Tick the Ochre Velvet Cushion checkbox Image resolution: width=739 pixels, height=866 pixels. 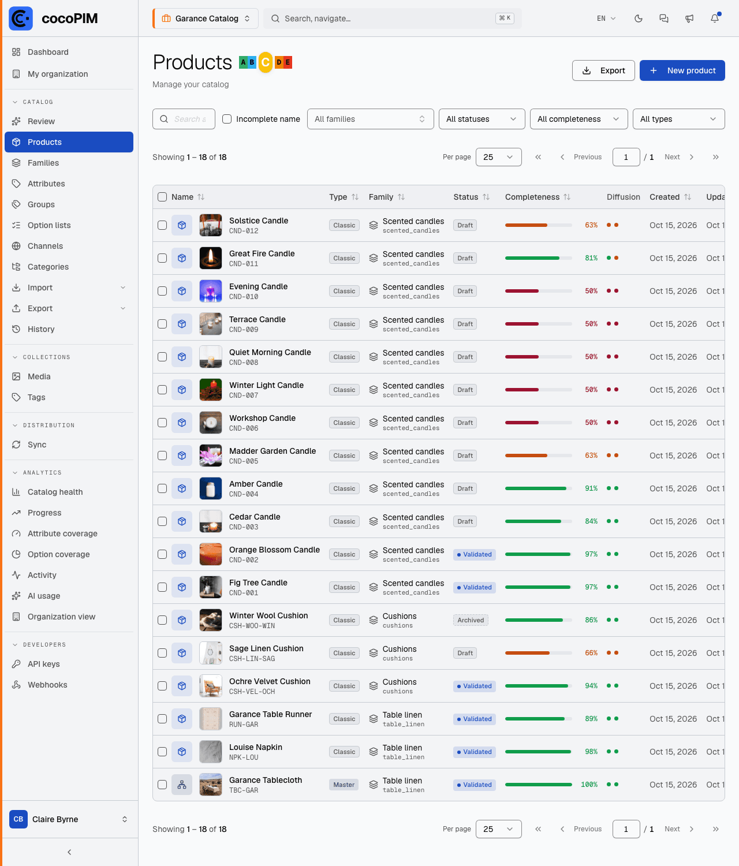click(x=162, y=686)
